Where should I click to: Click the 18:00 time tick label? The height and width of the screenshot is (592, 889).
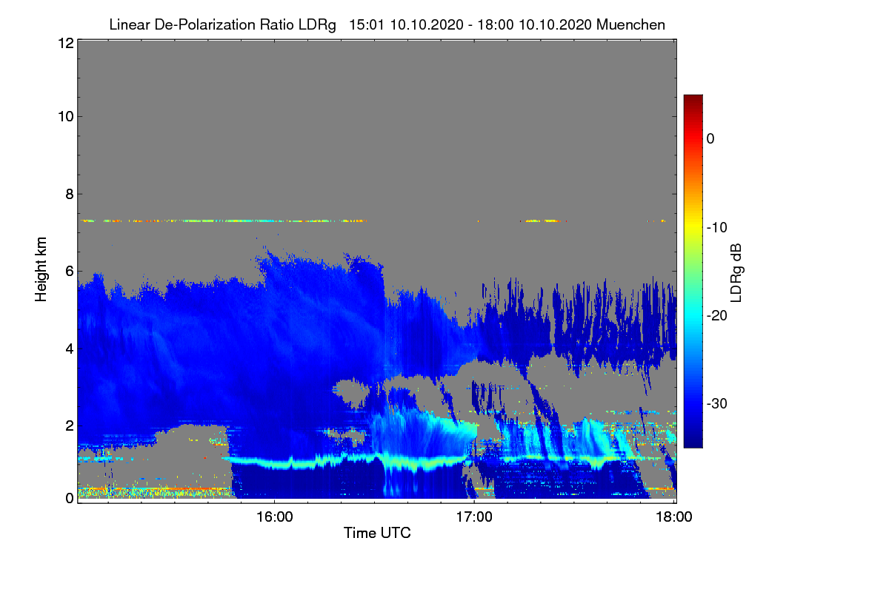click(x=673, y=517)
